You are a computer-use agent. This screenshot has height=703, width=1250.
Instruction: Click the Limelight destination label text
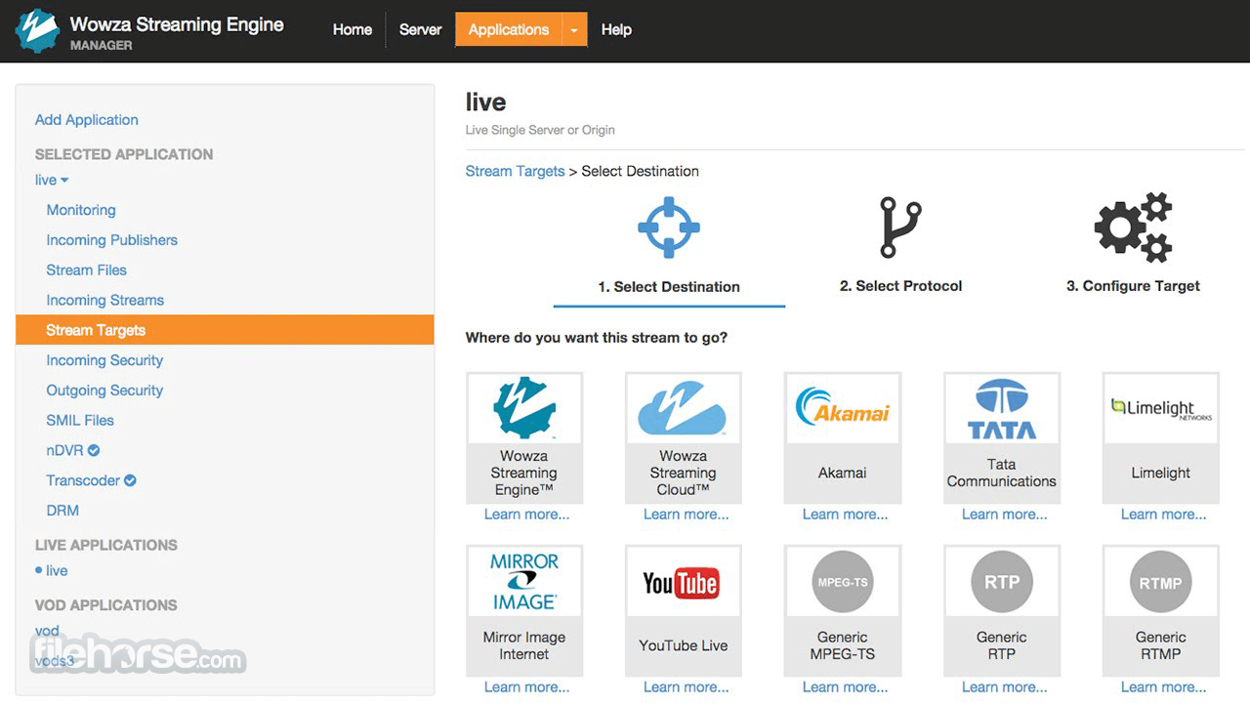[1161, 473]
